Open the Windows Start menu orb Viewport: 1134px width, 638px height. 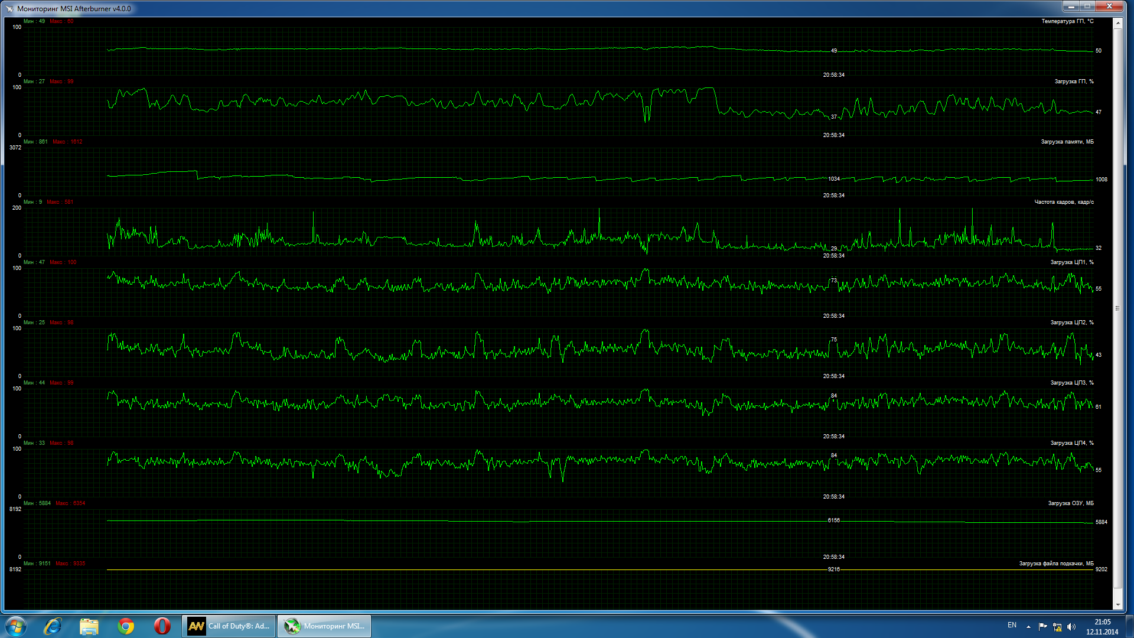coord(16,626)
